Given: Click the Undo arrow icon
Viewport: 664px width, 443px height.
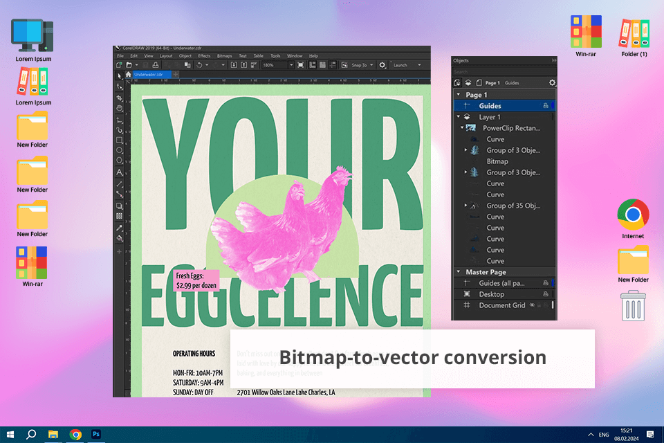Looking at the screenshot, I should tap(199, 65).
